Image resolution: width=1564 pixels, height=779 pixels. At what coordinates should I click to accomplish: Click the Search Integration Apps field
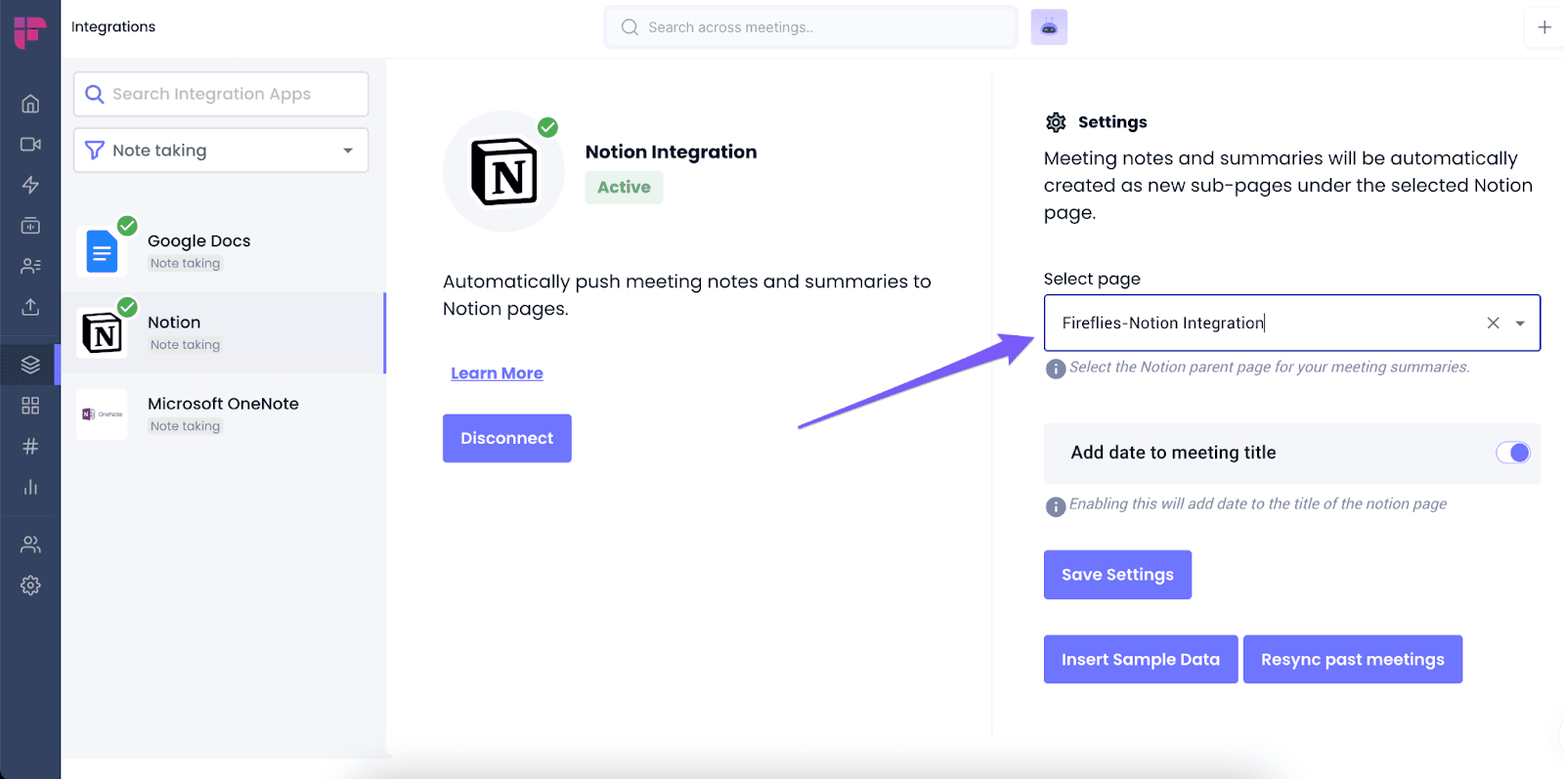click(221, 94)
